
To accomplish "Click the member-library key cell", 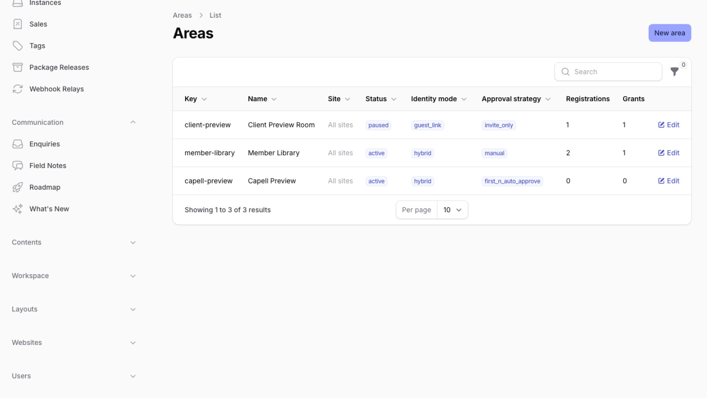I will point(210,153).
